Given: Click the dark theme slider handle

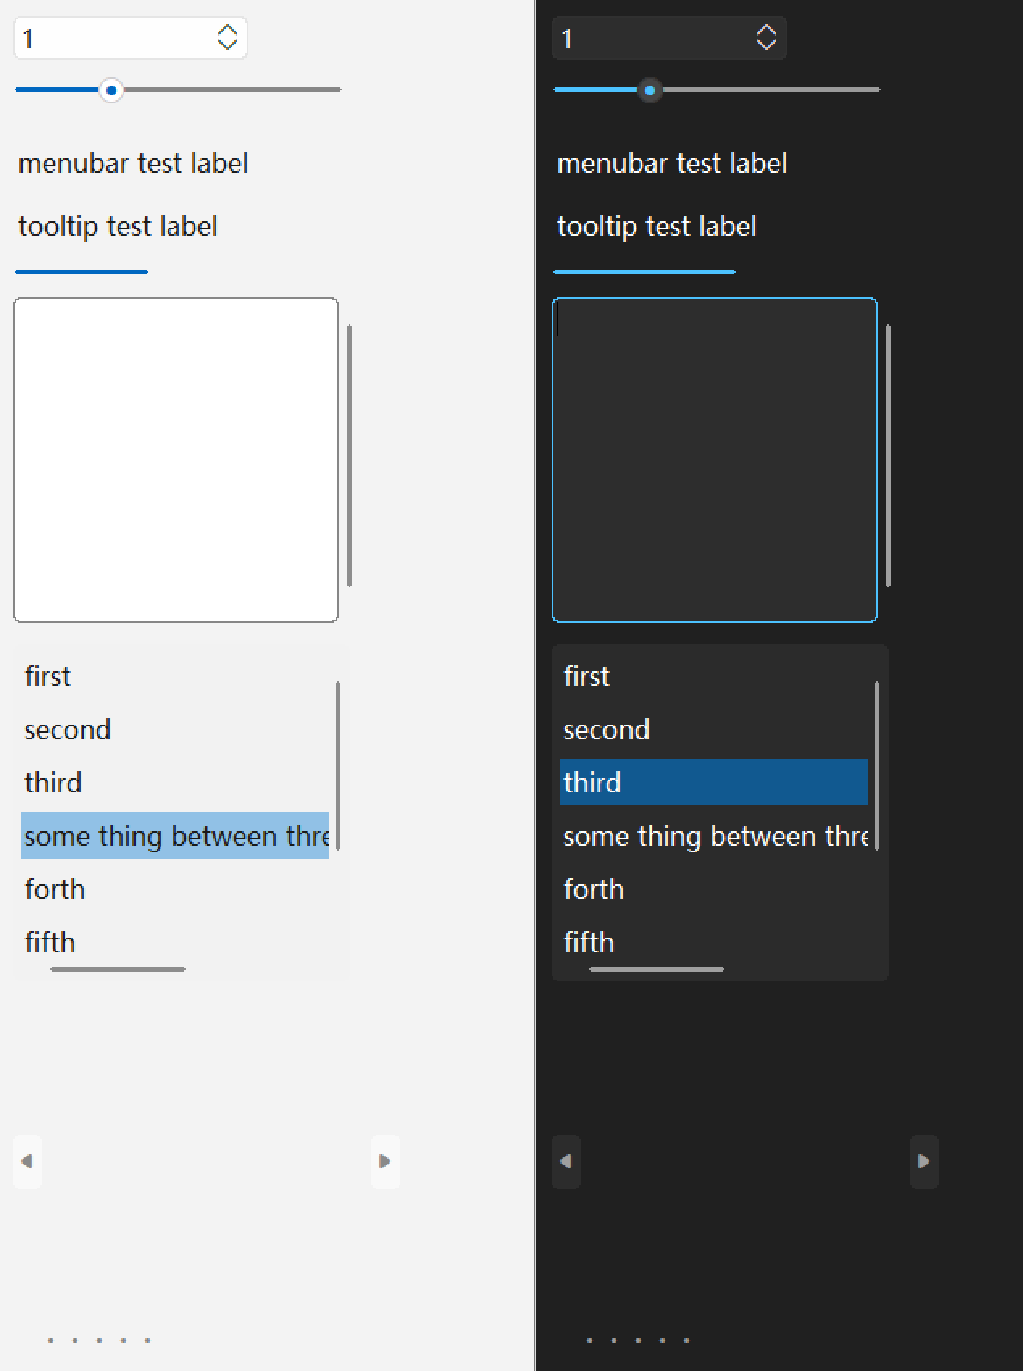Looking at the screenshot, I should [650, 90].
